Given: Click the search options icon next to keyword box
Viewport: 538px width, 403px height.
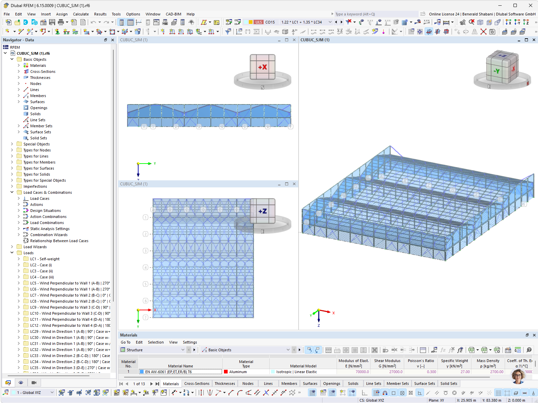Looking at the screenshot, I should pyautogui.click(x=423, y=14).
